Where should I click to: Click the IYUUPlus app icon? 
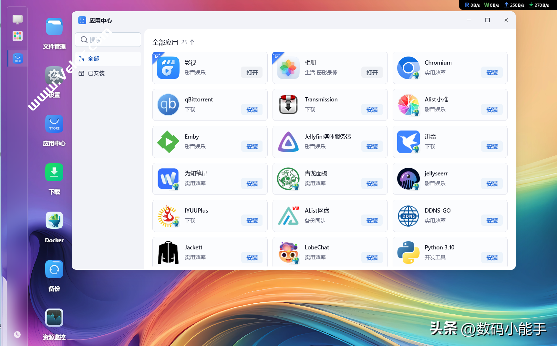pos(168,216)
